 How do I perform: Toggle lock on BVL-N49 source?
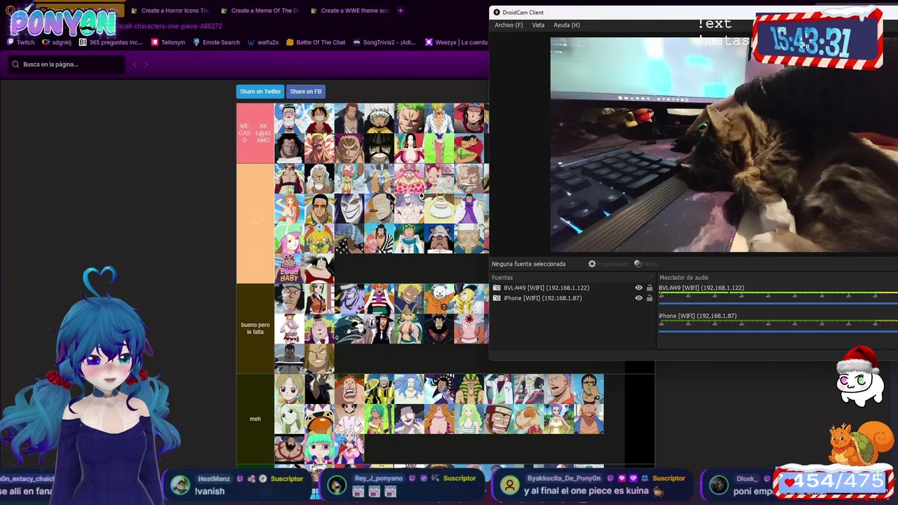click(x=650, y=288)
